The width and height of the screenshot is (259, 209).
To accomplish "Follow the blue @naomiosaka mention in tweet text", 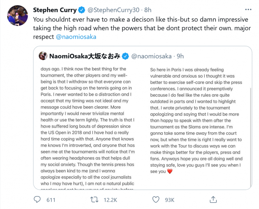I will point(75,37).
